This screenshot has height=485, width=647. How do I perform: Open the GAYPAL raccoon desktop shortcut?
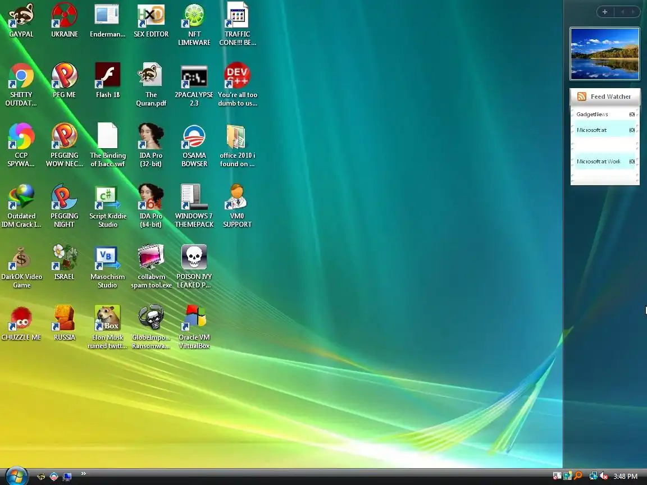point(21,20)
